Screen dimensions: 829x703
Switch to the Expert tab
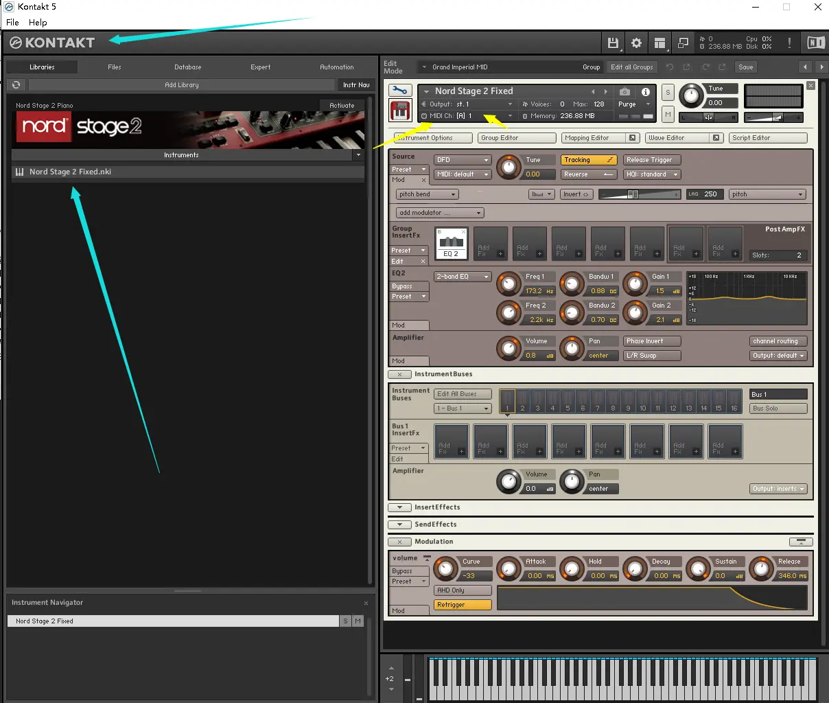click(x=261, y=67)
